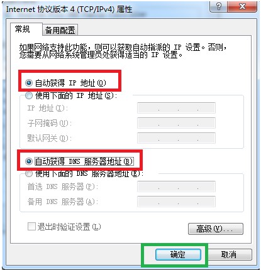
Task: Select 使用下面的 IP 地址 radio button
Action: [x=29, y=96]
